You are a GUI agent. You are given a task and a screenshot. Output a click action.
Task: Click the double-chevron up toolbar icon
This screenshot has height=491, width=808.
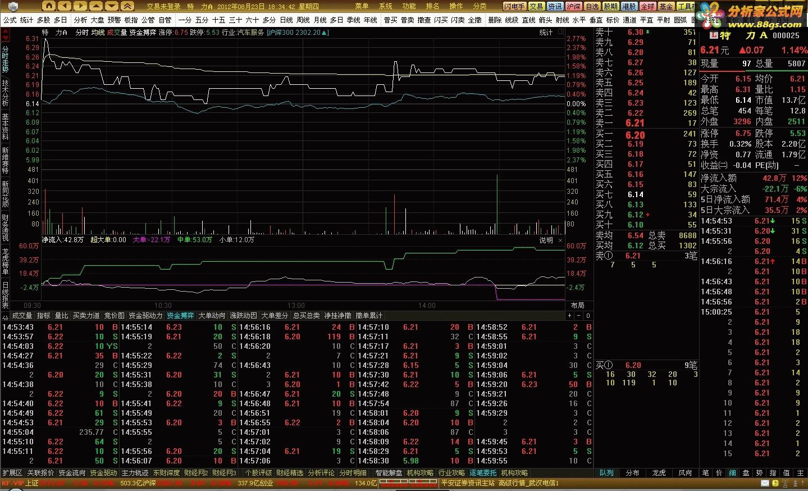click(128, 6)
